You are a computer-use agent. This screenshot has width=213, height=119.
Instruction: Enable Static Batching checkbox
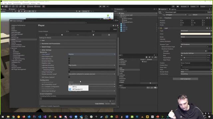click(69, 59)
